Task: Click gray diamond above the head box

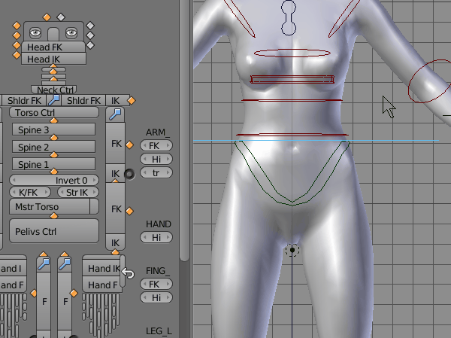Action: 61,17
